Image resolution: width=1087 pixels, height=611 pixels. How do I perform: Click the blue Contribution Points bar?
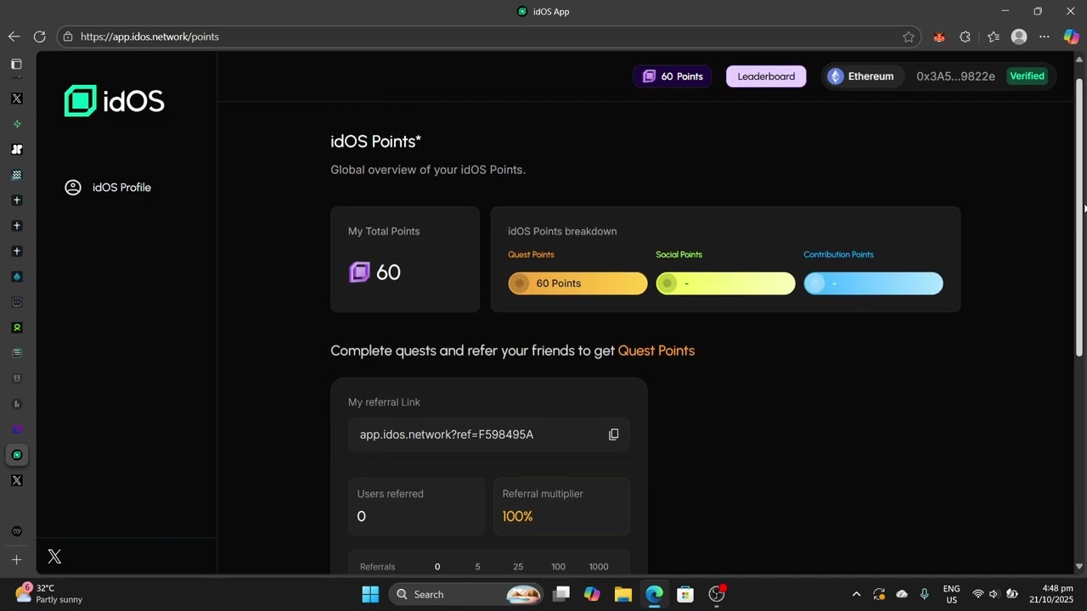click(873, 283)
